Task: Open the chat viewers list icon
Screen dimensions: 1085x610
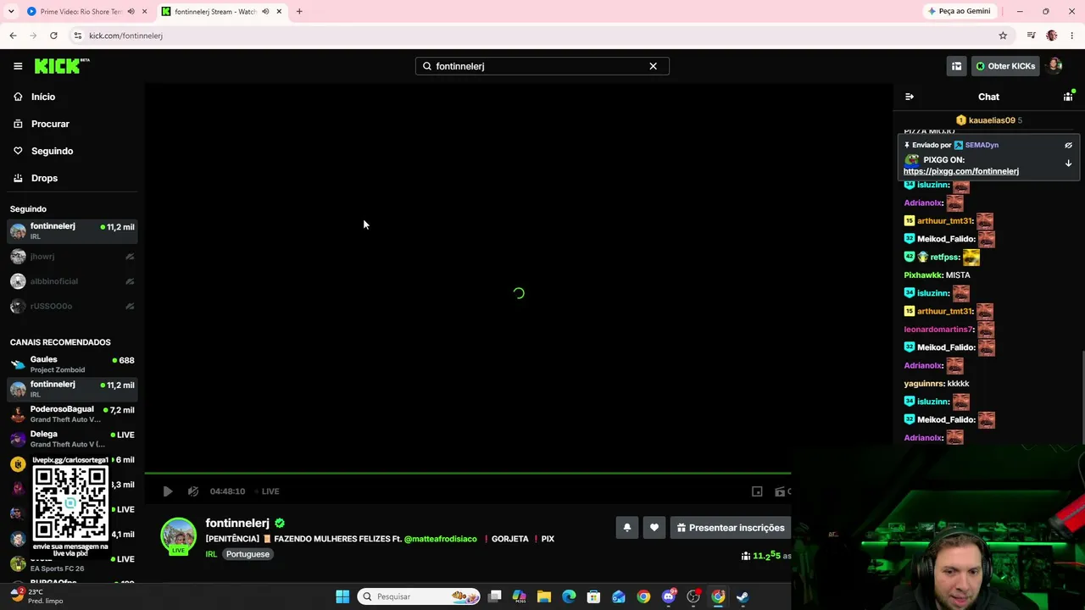Action: tap(1068, 97)
